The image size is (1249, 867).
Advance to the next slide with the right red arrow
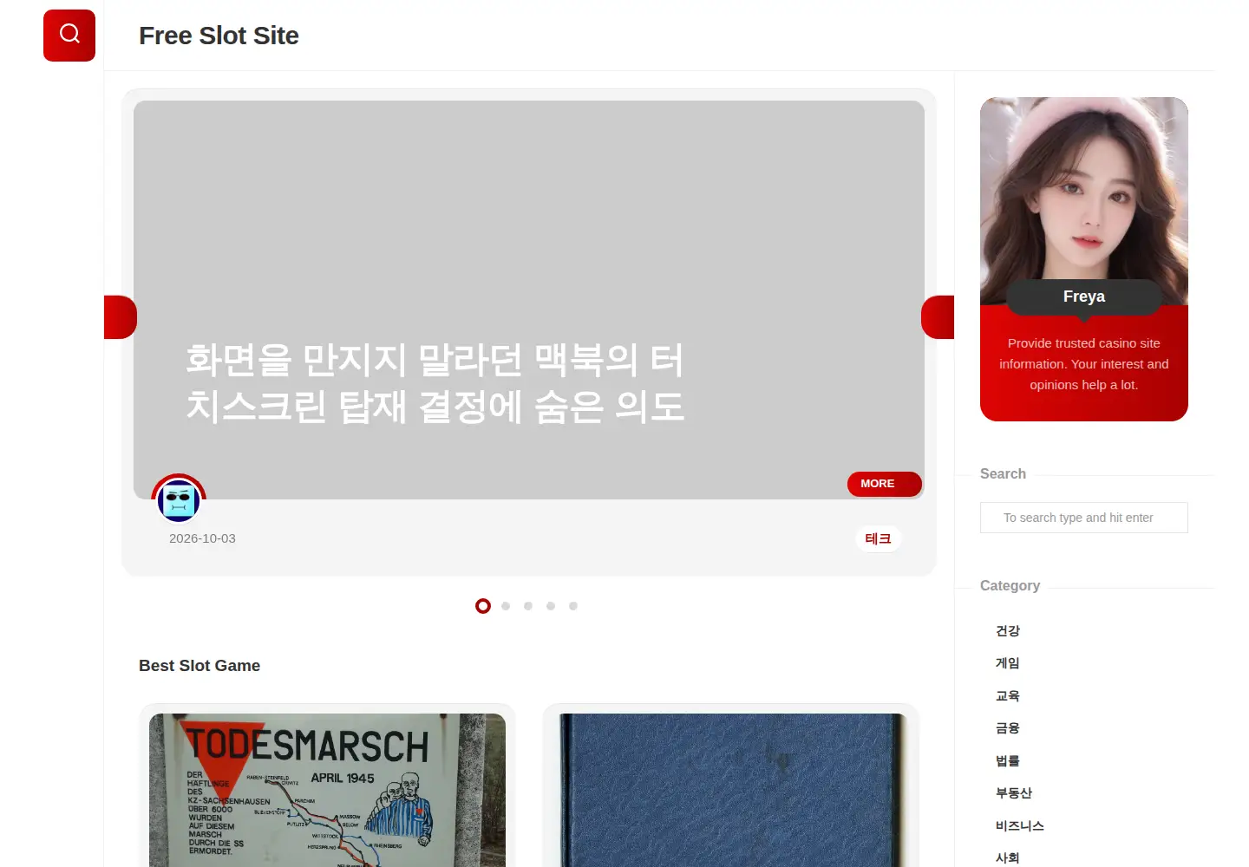[x=938, y=317]
